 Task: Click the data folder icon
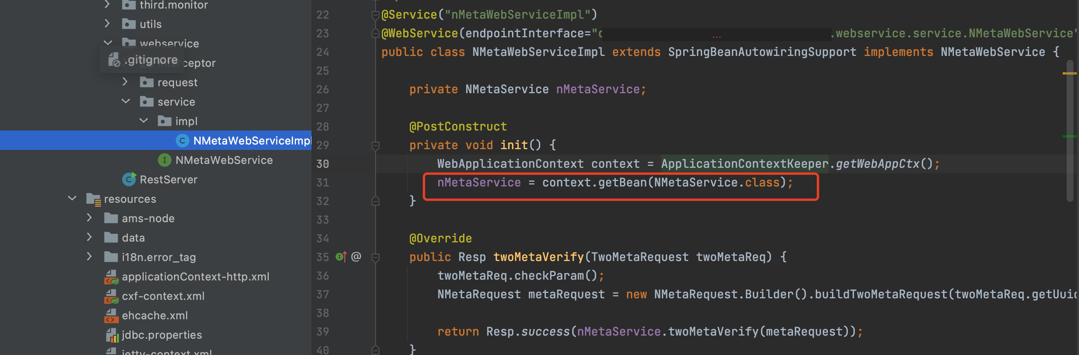pyautogui.click(x=111, y=237)
